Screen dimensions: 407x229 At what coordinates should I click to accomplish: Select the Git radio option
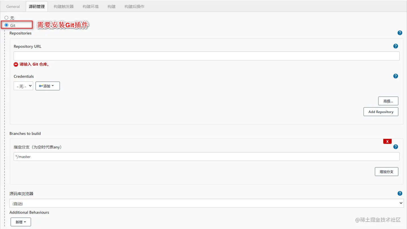(7, 25)
